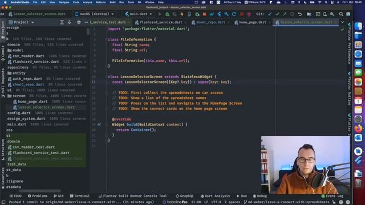Click Git commit checkmark icon
The image size is (365, 205).
pyautogui.click(x=277, y=14)
